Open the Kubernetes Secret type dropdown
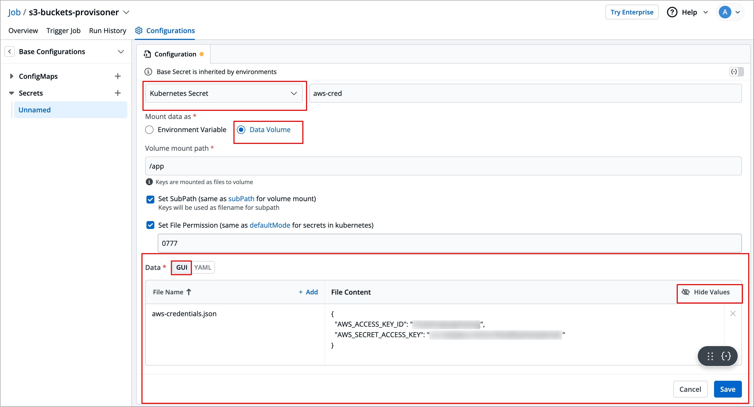 pos(224,93)
